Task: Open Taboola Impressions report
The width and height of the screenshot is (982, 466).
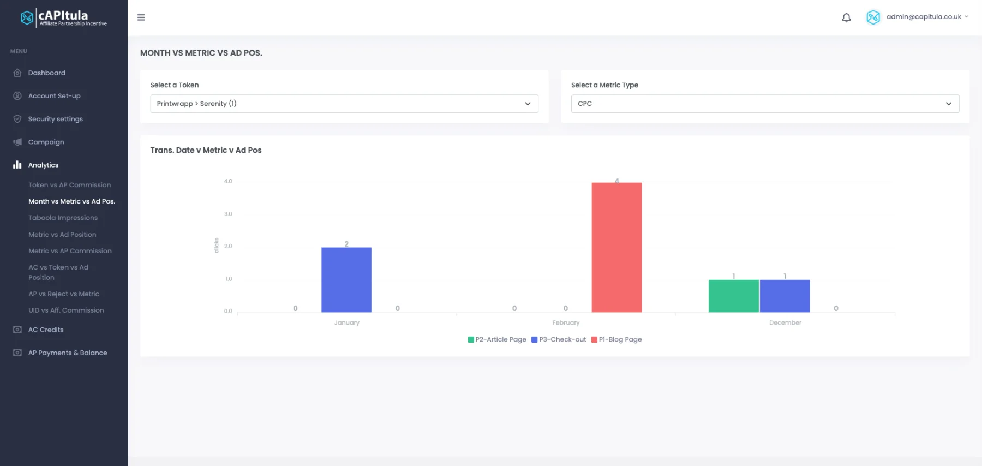Action: (x=63, y=218)
